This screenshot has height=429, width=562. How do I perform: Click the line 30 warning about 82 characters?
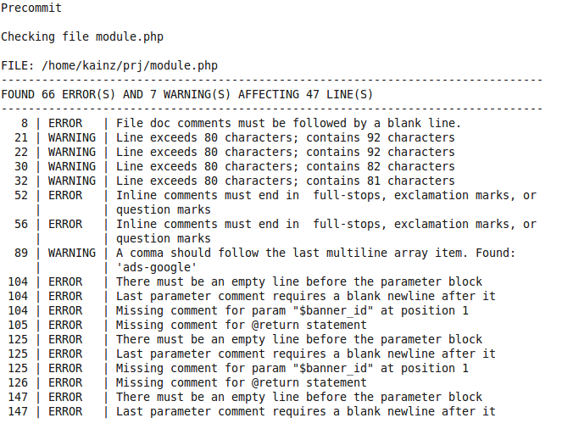(x=285, y=167)
